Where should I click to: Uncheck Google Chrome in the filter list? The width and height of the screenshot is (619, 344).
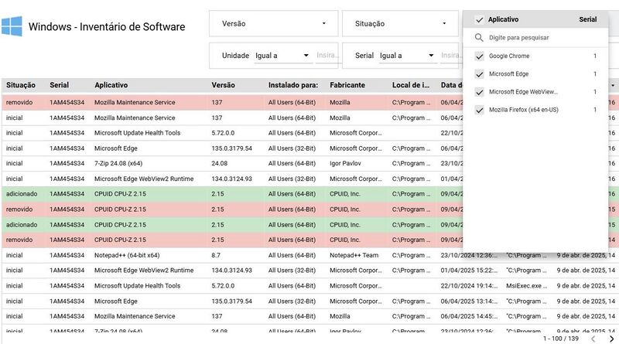click(x=480, y=56)
